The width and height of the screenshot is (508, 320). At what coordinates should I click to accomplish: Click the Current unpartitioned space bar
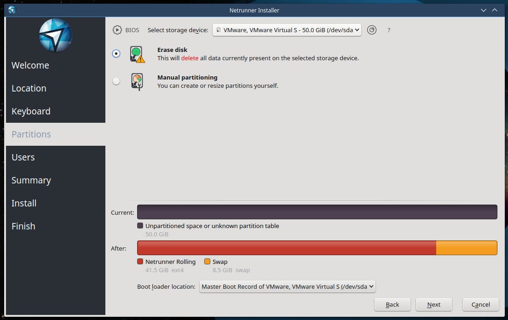click(317, 212)
